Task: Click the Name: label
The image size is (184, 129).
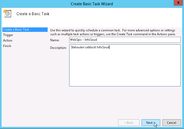Action: (55, 40)
